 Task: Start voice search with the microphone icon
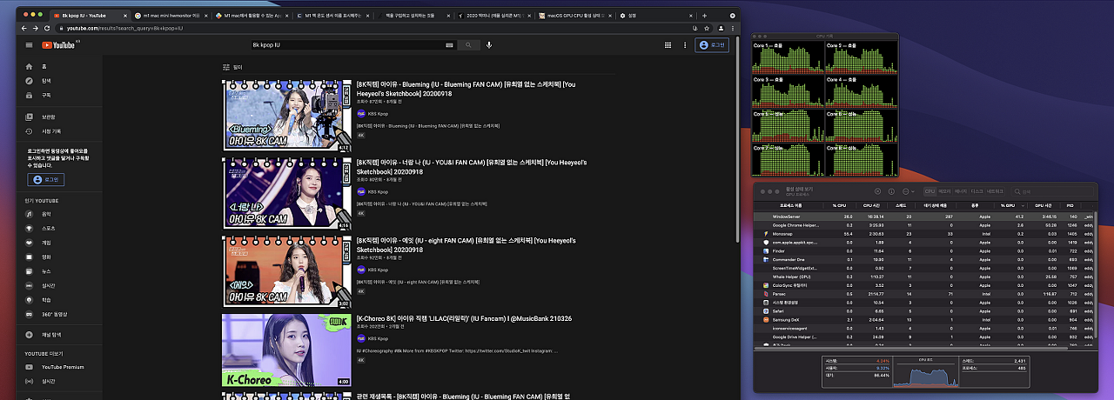coord(489,44)
